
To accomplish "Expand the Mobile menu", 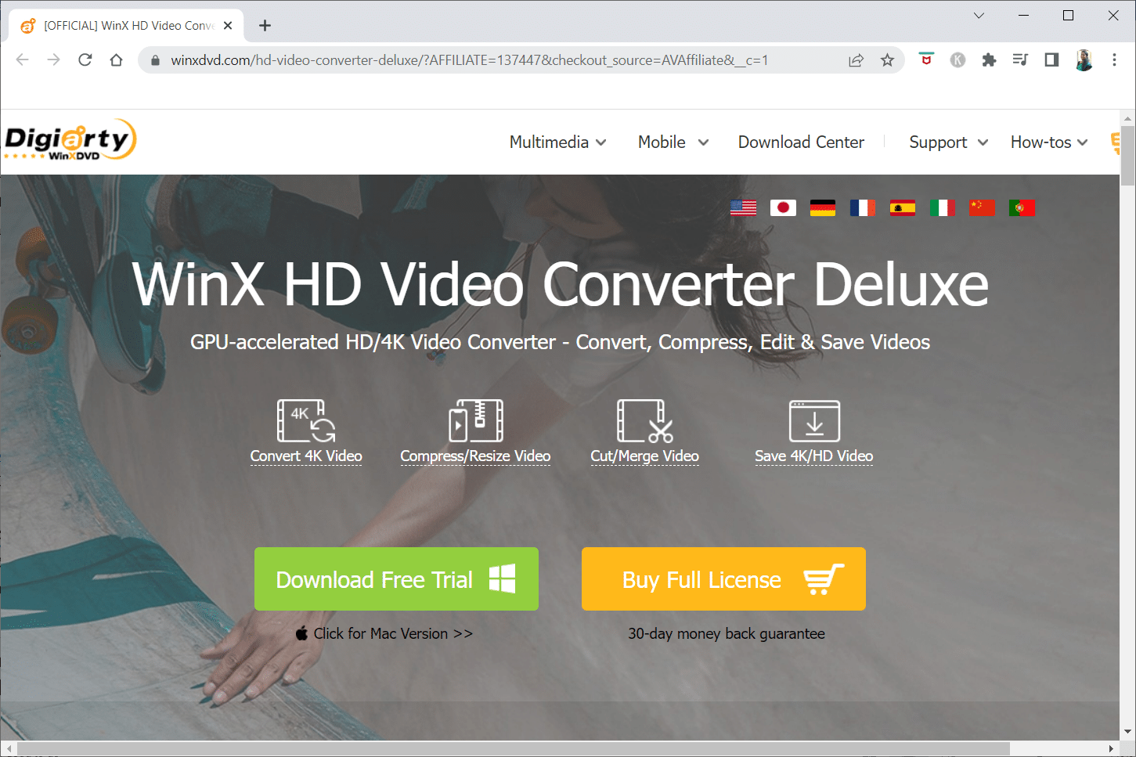I will [673, 142].
